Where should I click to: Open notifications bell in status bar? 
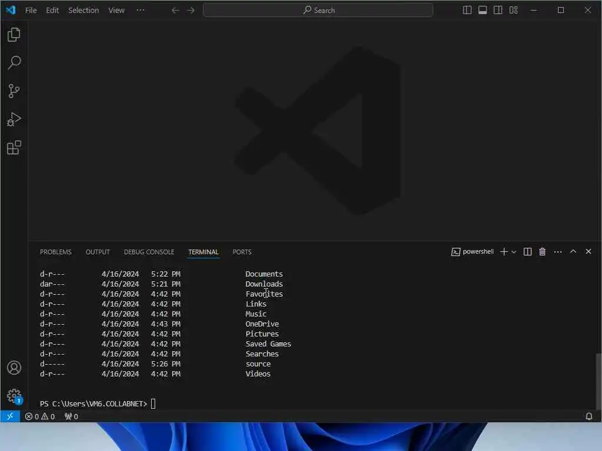(589, 416)
